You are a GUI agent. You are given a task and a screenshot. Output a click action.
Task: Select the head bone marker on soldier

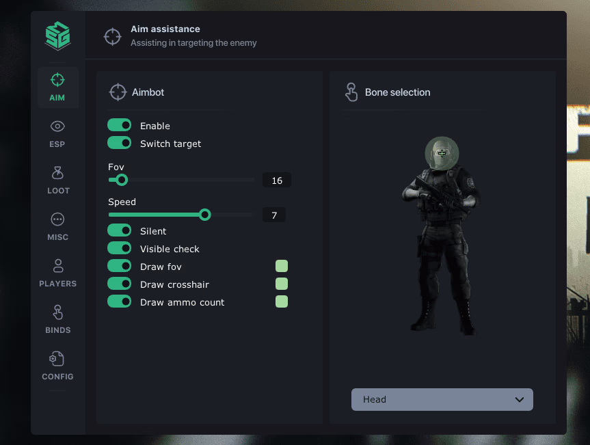(x=442, y=153)
